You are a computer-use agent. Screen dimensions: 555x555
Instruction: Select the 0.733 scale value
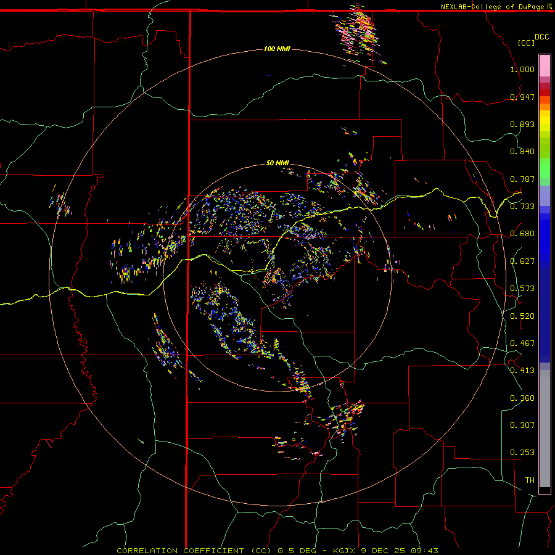click(522, 207)
